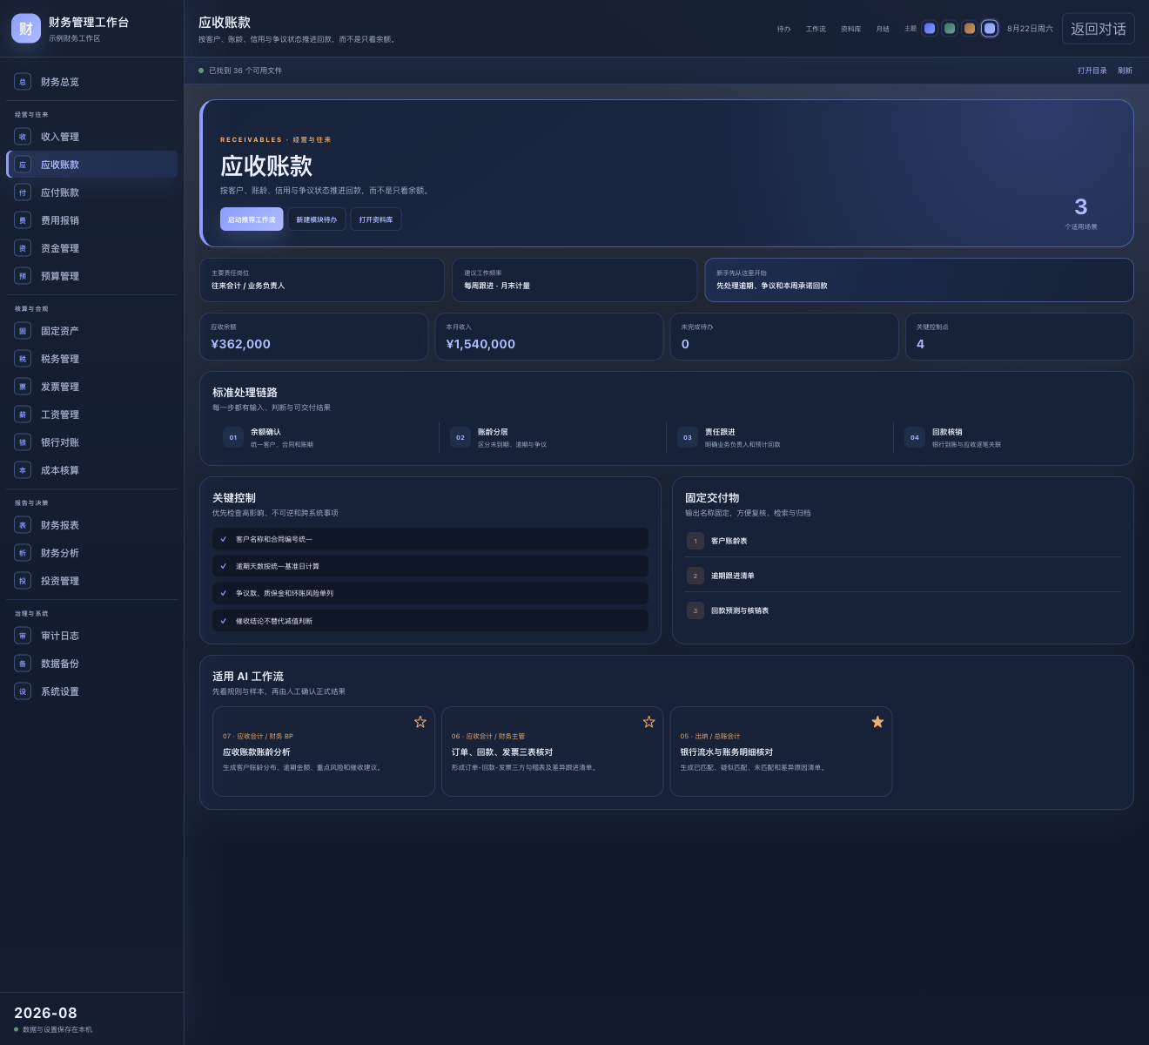This screenshot has width=1149, height=1045.
Task: Unstar the 银行流水与账务明细核对 workflow
Action: tap(877, 722)
